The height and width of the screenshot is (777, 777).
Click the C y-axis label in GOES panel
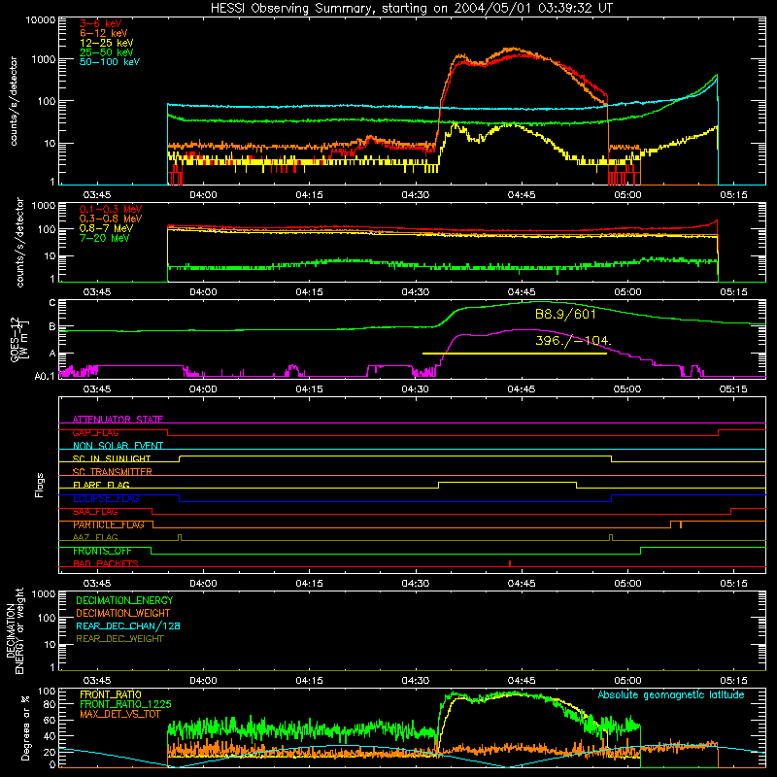pos(52,302)
